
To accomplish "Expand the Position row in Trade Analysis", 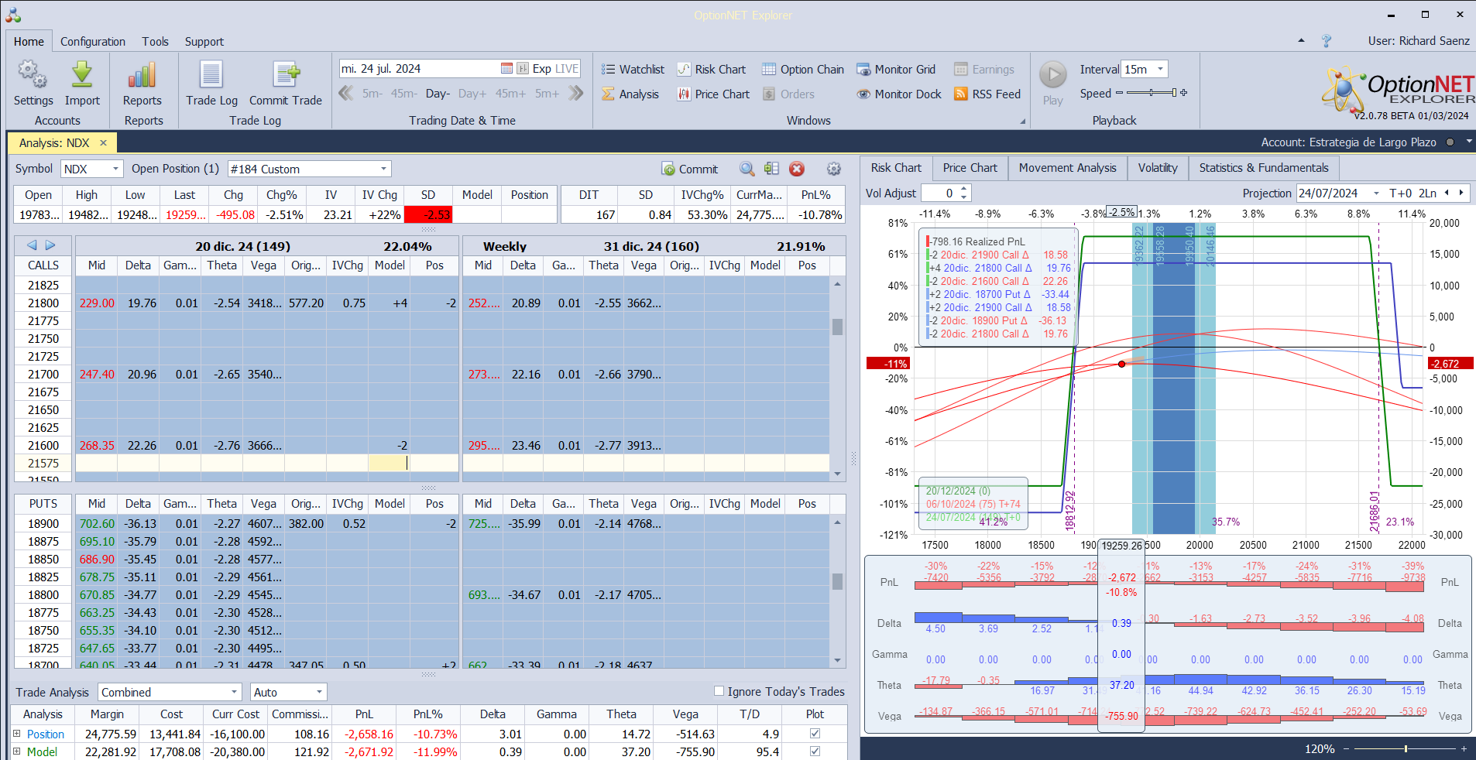I will [16, 733].
